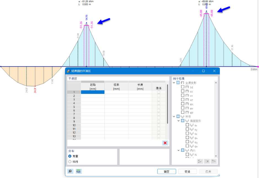This screenshot has height=178, width=259.
Task: Click the uncheck all results icon
Action: point(207,161)
